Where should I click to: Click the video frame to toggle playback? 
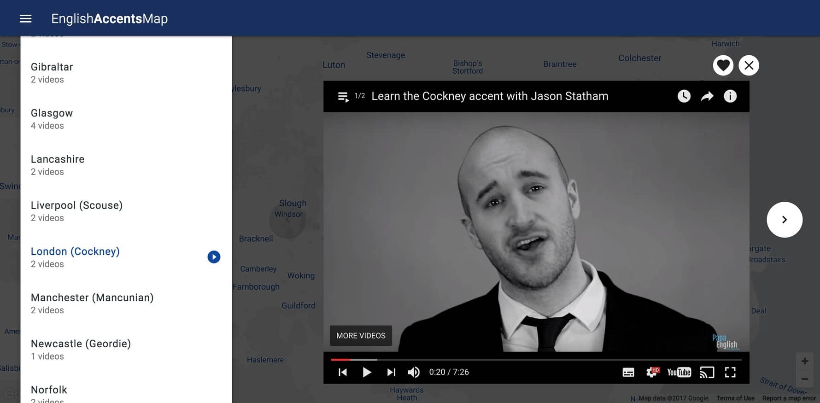[536, 232]
